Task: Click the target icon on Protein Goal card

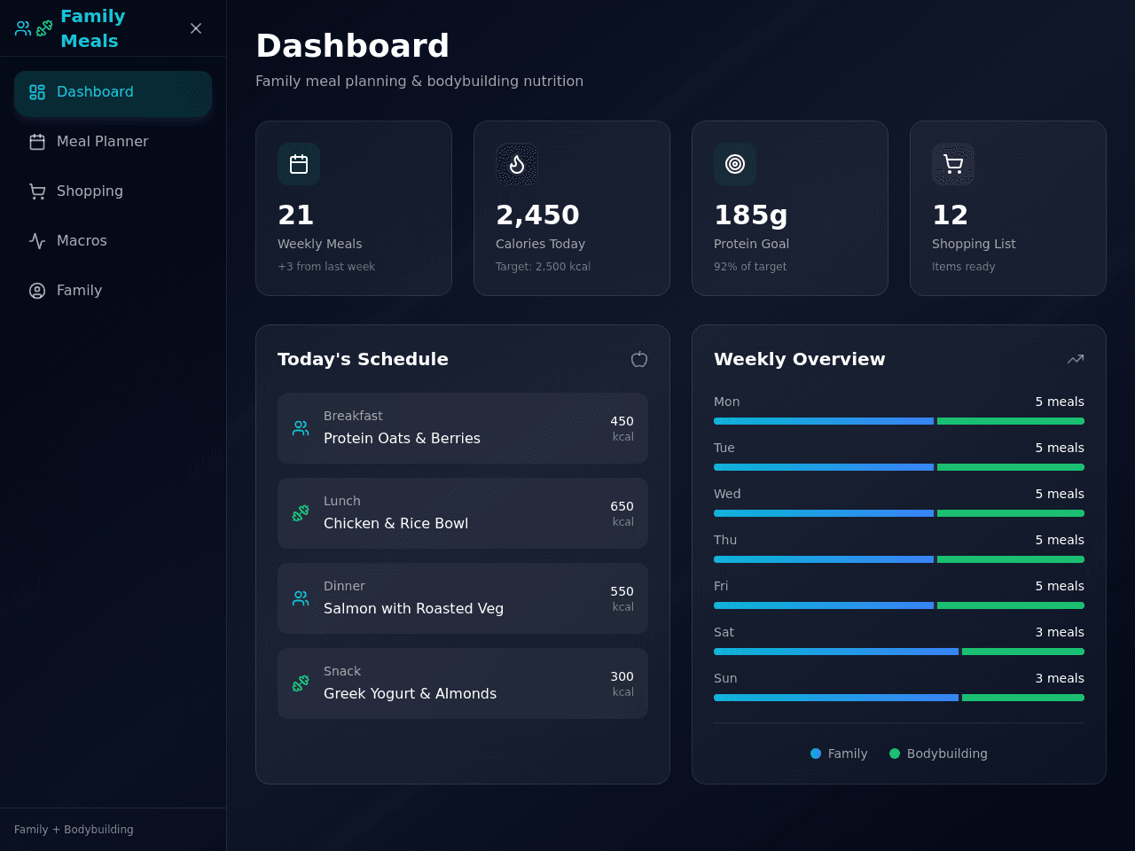Action: [x=735, y=164]
